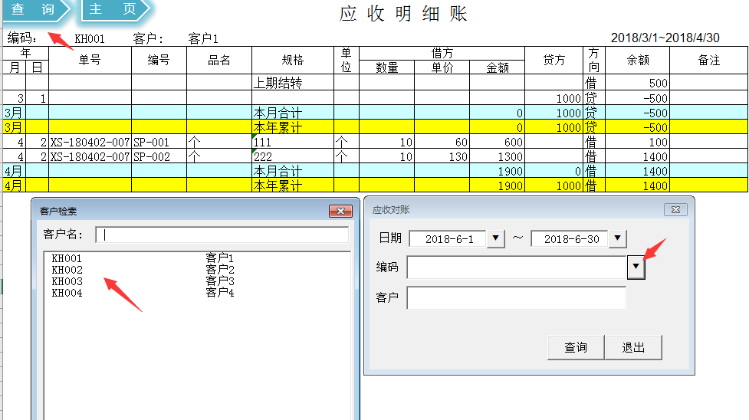Click the 备注 column header
This screenshot has width=749, height=420.
(x=708, y=61)
